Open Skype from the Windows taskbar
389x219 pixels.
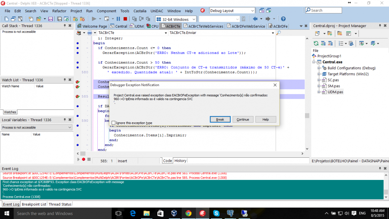216,213
